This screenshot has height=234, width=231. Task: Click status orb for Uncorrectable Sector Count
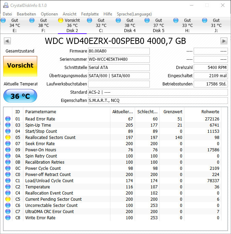8,205
